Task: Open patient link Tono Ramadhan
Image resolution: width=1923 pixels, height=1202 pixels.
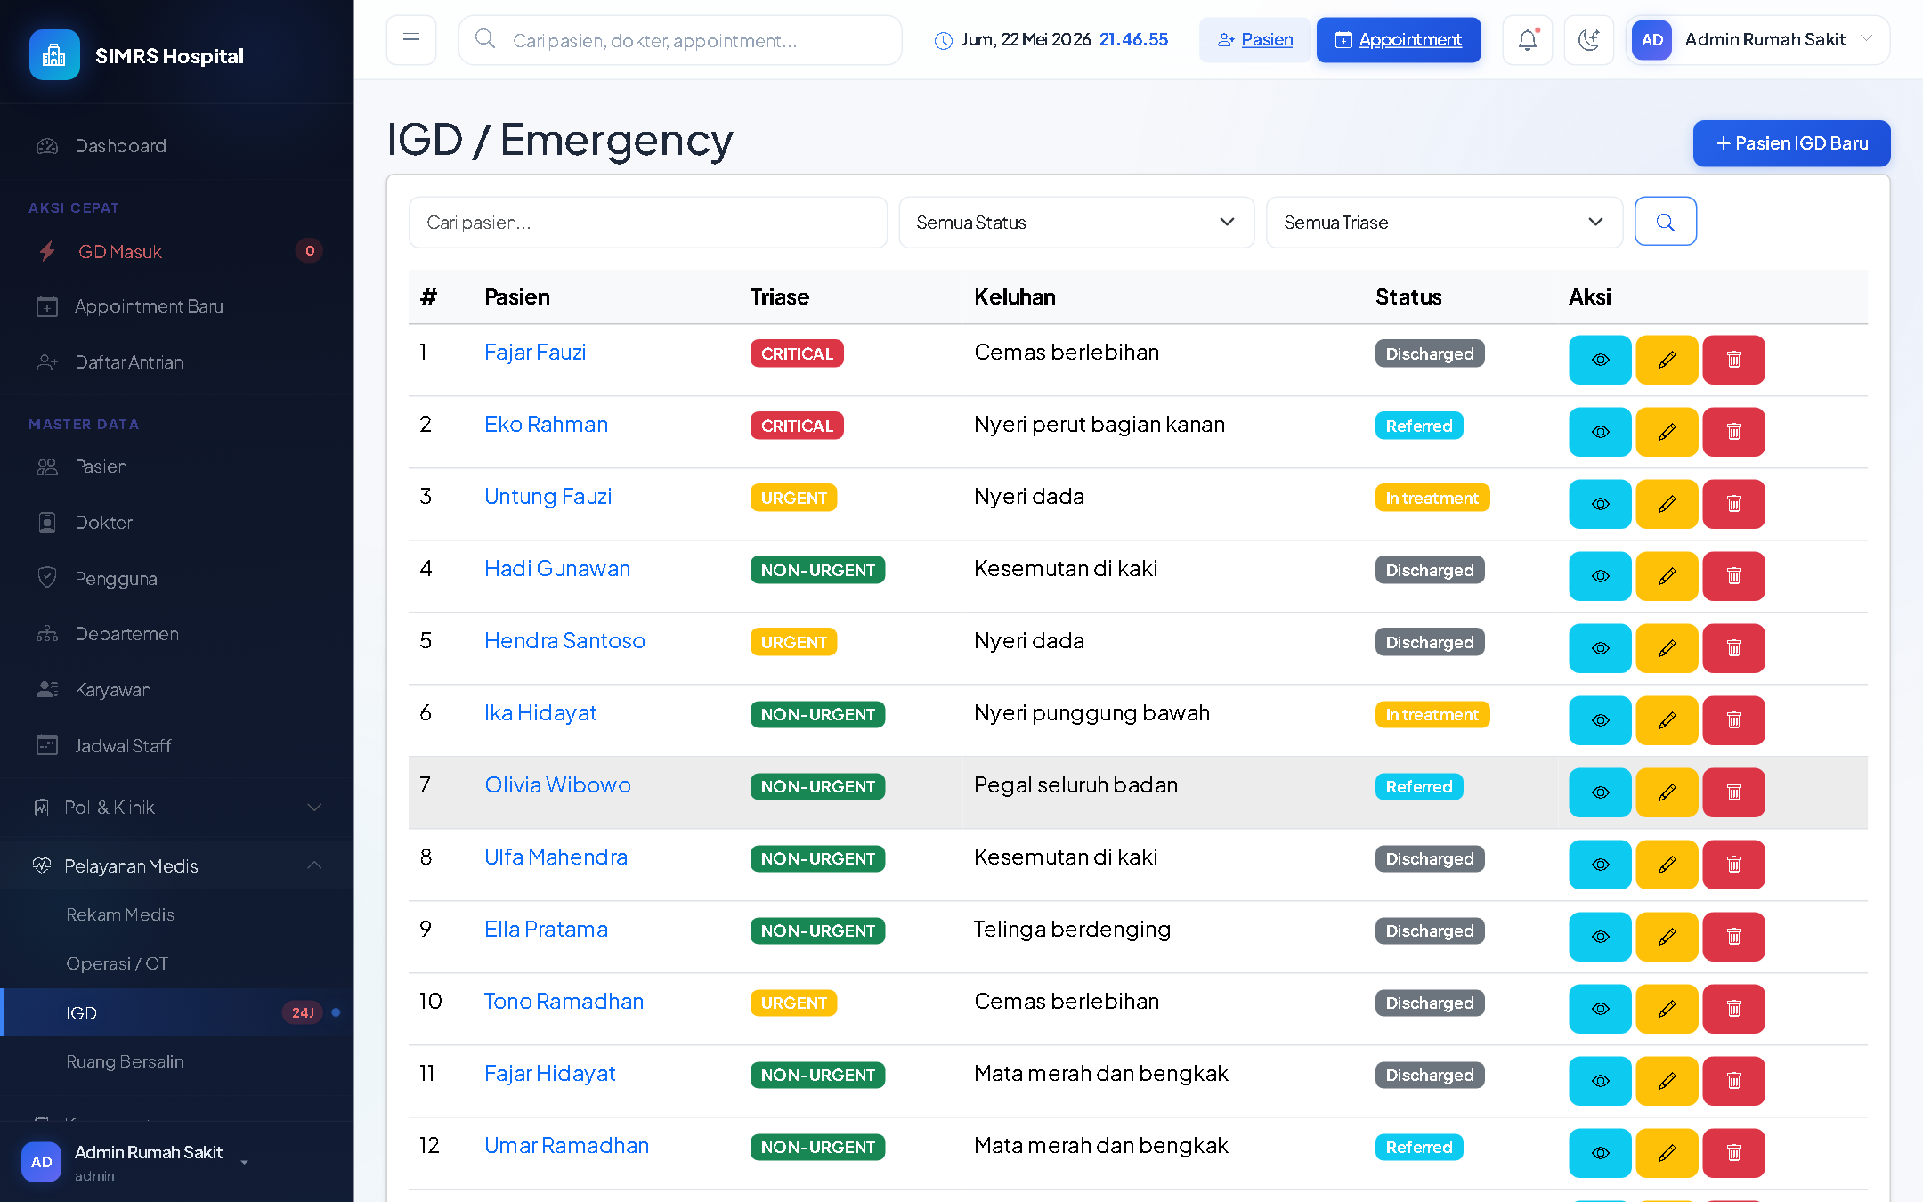Action: click(x=564, y=1002)
